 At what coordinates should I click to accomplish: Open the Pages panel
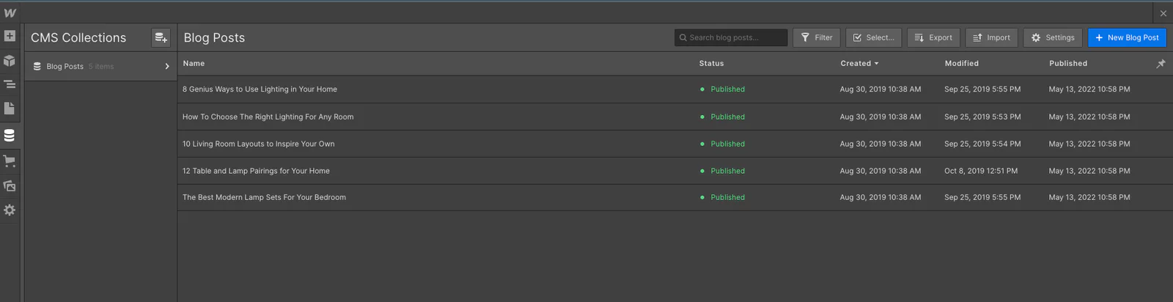click(x=10, y=108)
